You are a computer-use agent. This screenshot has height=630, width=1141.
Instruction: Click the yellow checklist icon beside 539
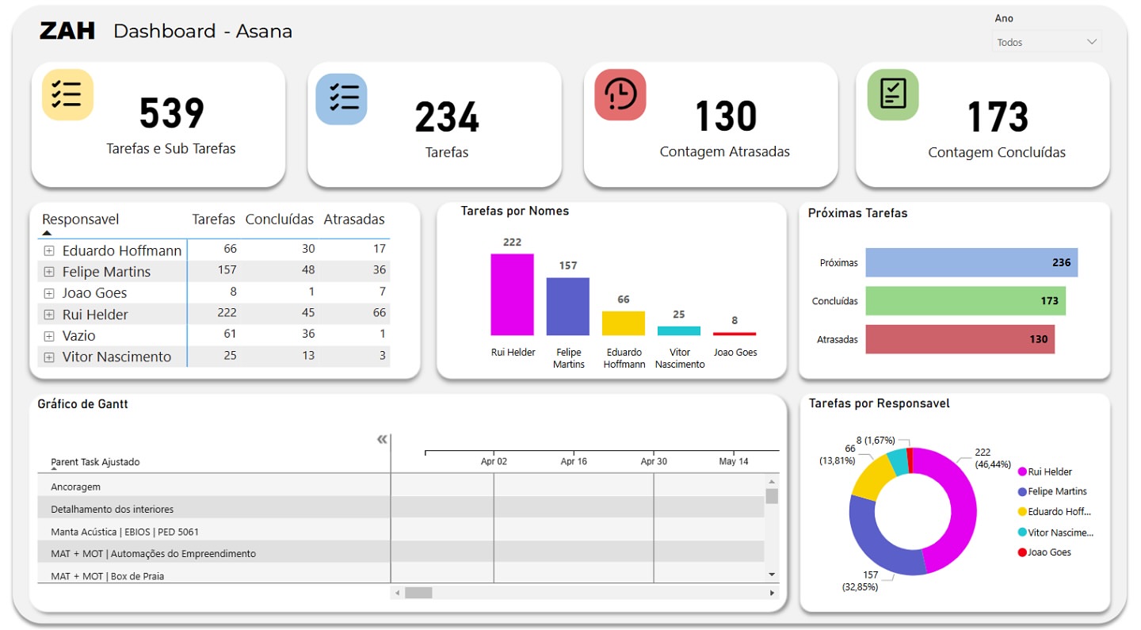(x=67, y=94)
